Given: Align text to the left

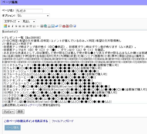Looking at the screenshot, I should click(x=20, y=26).
